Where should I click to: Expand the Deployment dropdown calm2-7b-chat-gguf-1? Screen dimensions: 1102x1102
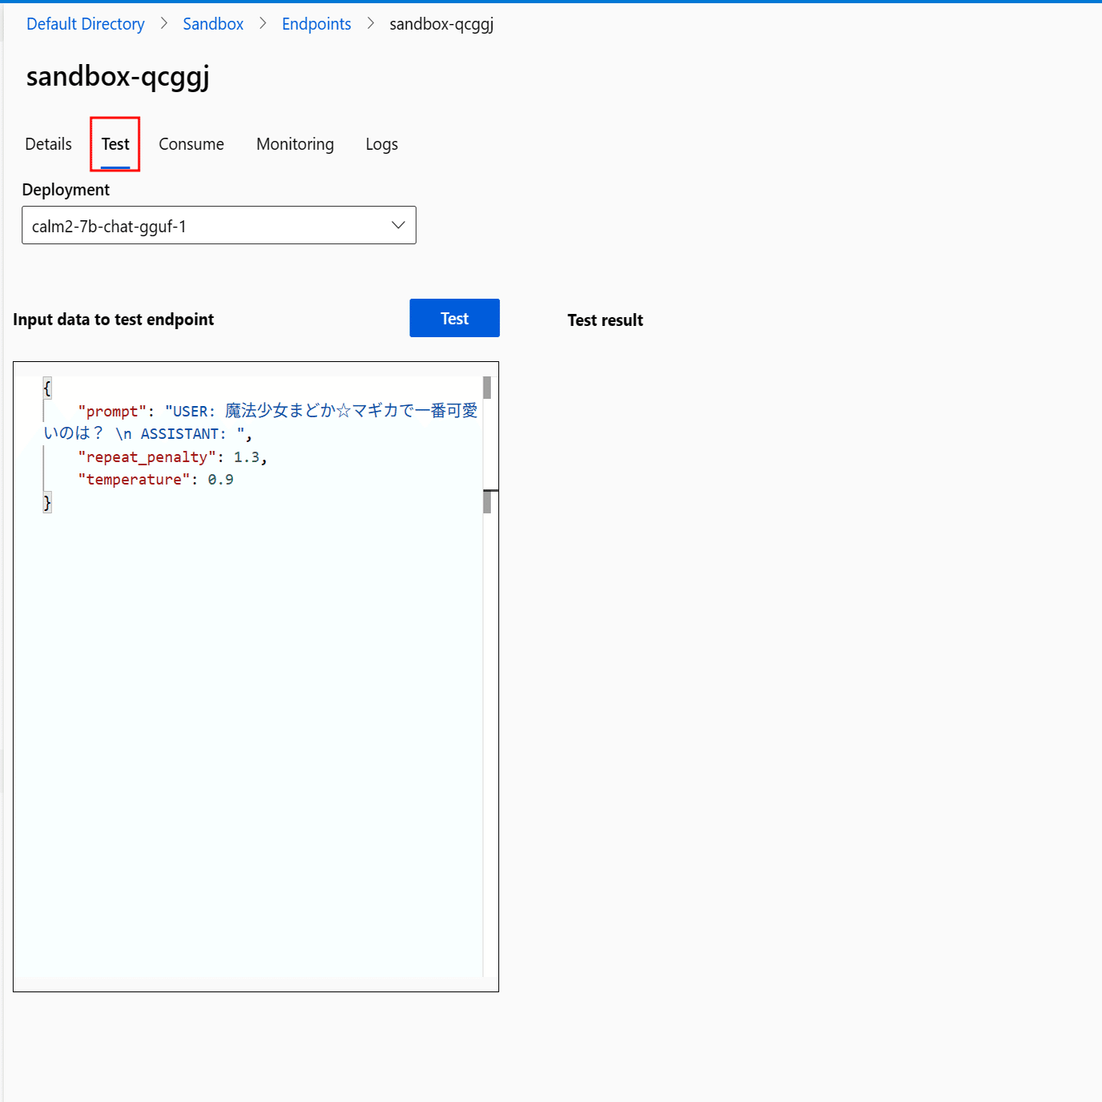coord(219,225)
